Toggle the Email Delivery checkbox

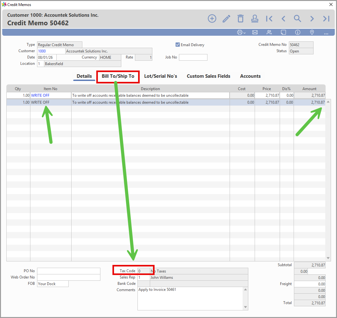click(x=177, y=45)
